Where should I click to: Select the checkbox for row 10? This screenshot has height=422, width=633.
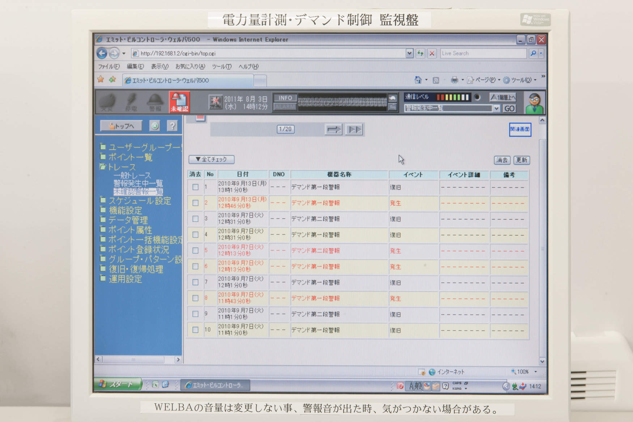click(x=195, y=330)
